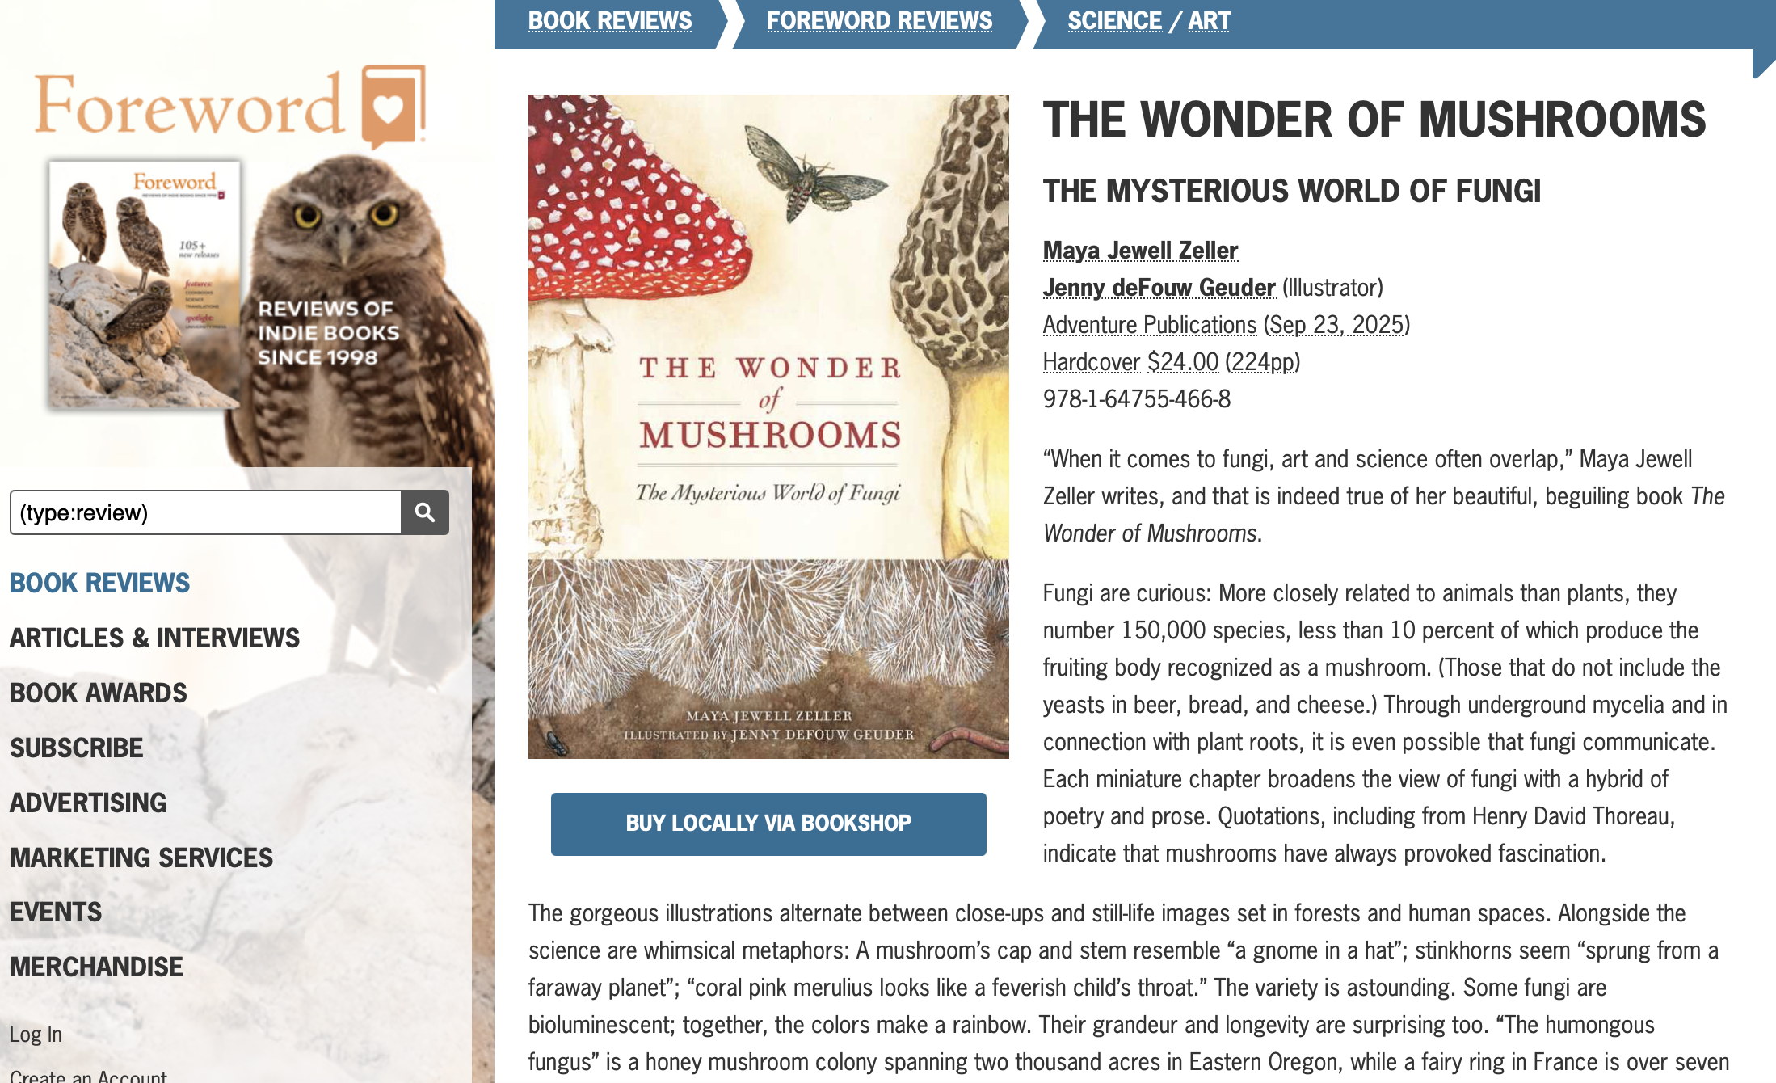Click the Wonder of Mushrooms book cover
1776x1083 pixels.
tap(768, 427)
